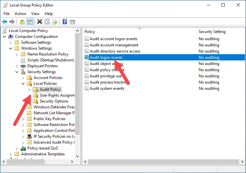
Task: Select User Rights Assignment tree item
Action: click(x=57, y=95)
